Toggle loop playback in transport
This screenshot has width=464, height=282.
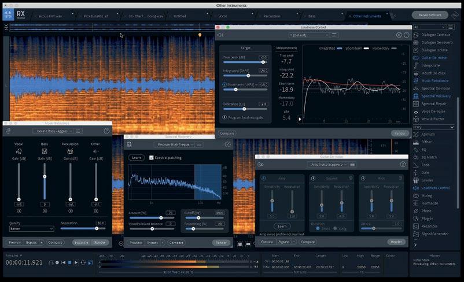83,262
